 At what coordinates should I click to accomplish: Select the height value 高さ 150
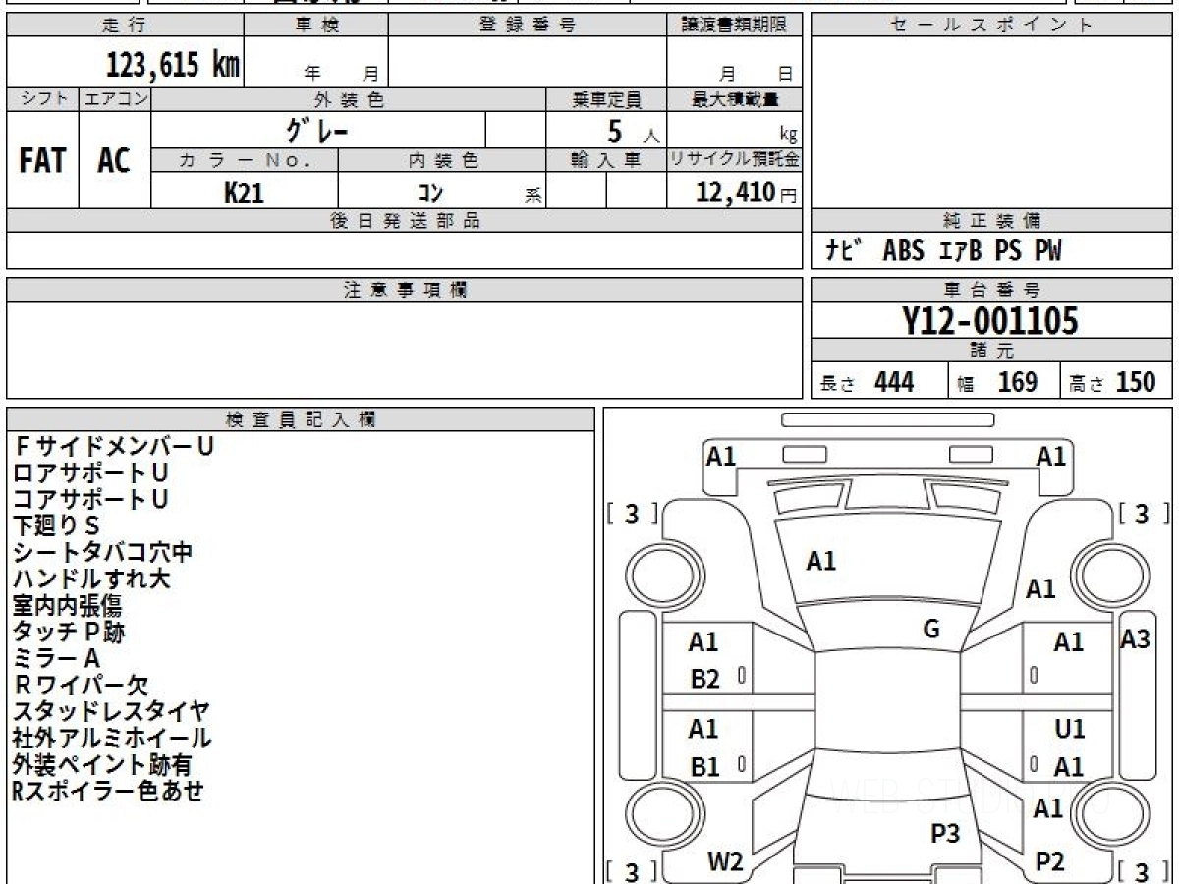click(x=1113, y=382)
